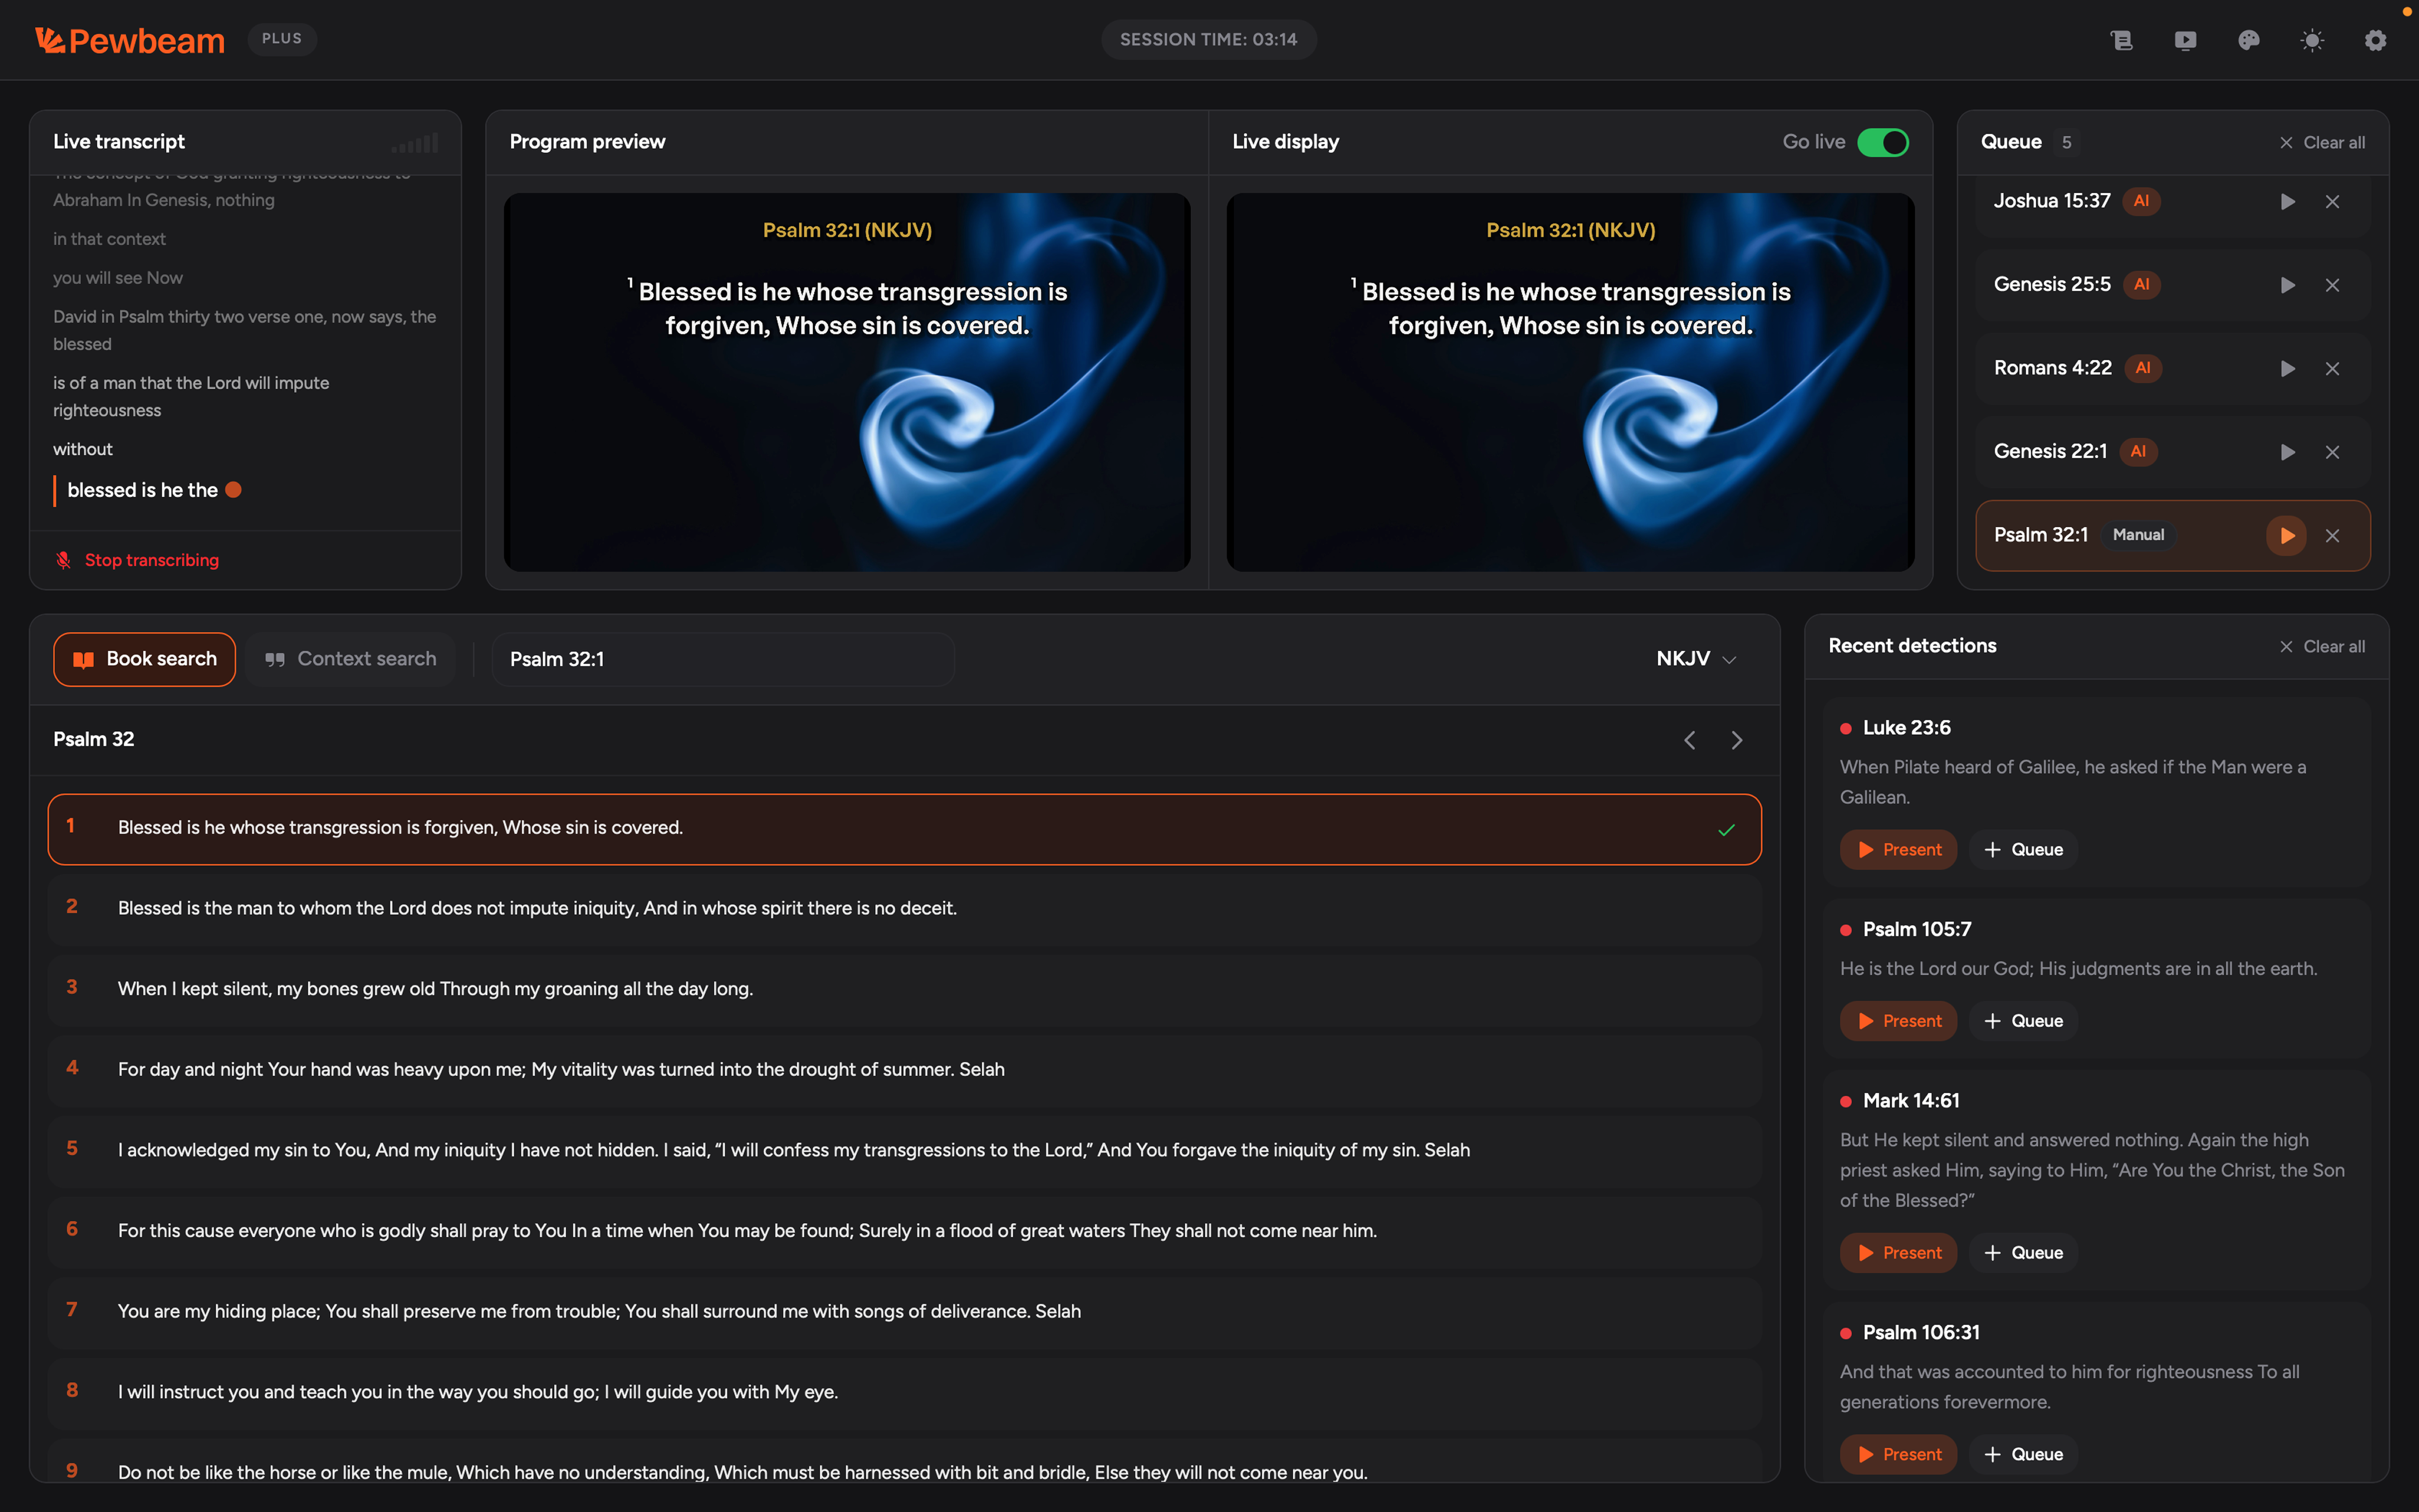Open the theme palette icon
Viewport: 2419px width, 1512px height.
tap(2248, 40)
